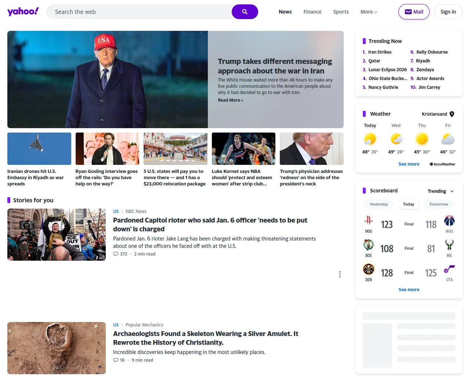
Task: Click Friday's cloudy weather icon
Action: pos(448,139)
